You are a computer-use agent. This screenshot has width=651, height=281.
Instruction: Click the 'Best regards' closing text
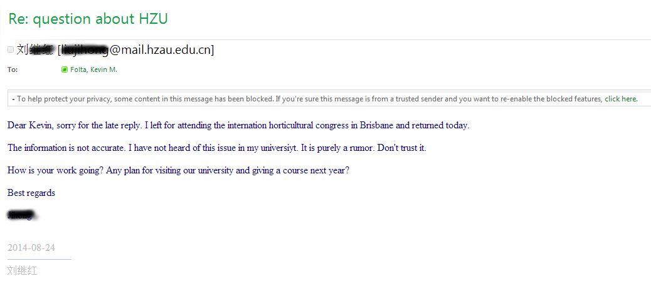click(31, 193)
